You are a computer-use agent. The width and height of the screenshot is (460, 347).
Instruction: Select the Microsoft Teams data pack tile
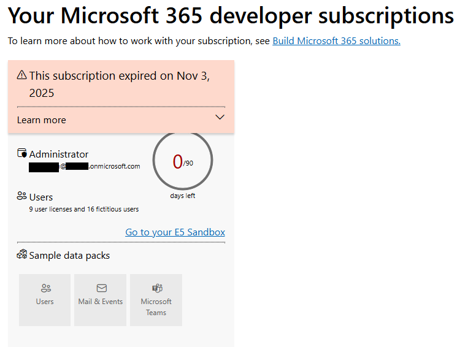[x=156, y=300]
